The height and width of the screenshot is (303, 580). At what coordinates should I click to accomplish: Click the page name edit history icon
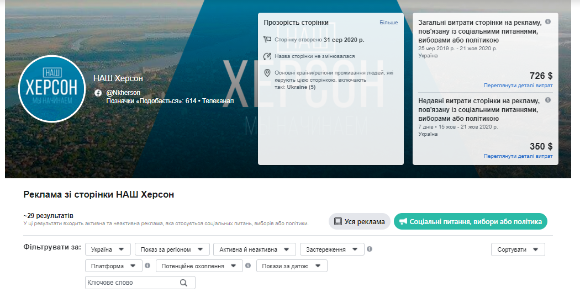(x=267, y=56)
